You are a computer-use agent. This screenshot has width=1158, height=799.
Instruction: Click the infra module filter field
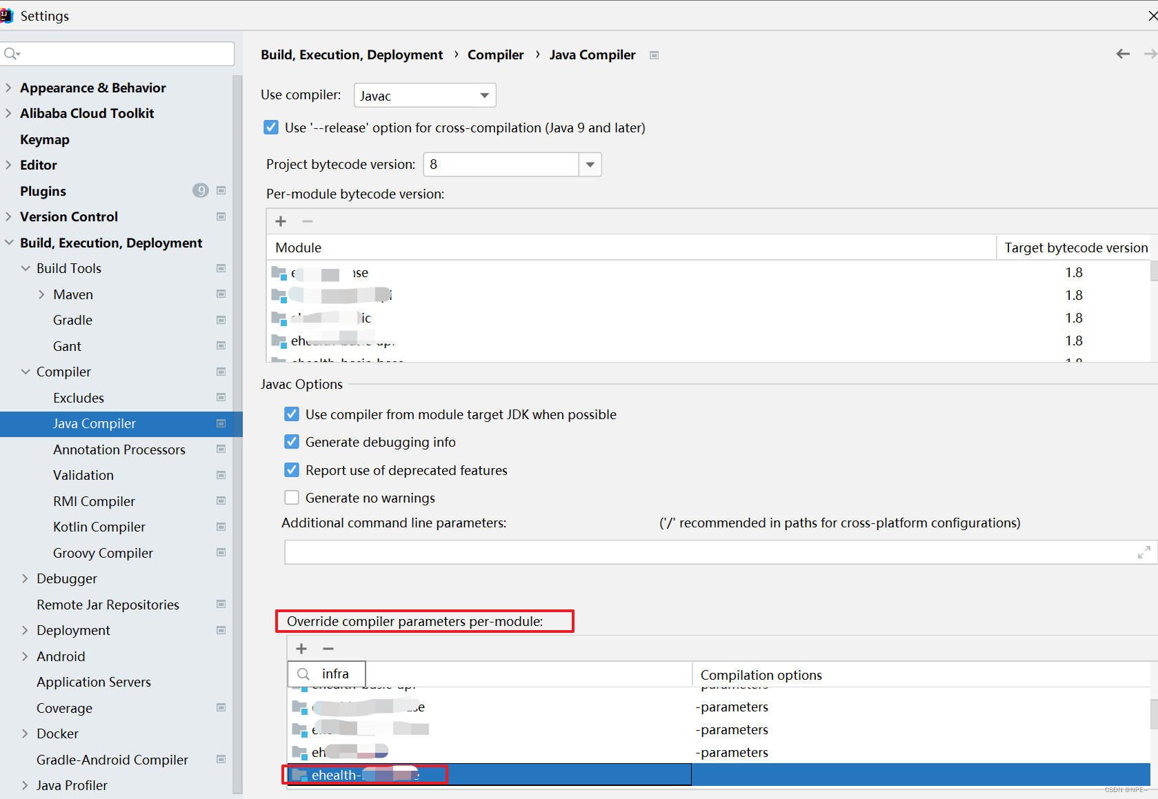(326, 674)
